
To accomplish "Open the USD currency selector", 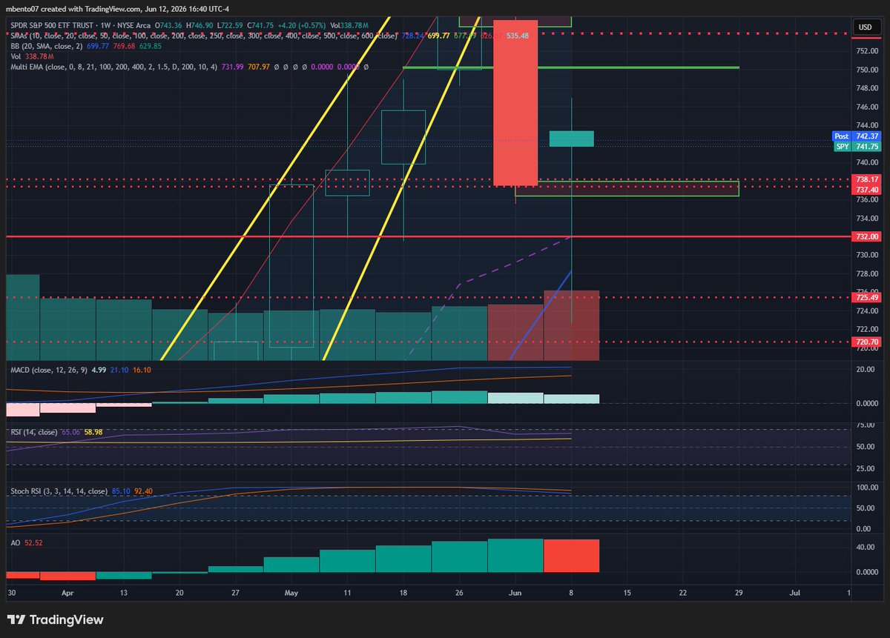I will tap(865, 27).
